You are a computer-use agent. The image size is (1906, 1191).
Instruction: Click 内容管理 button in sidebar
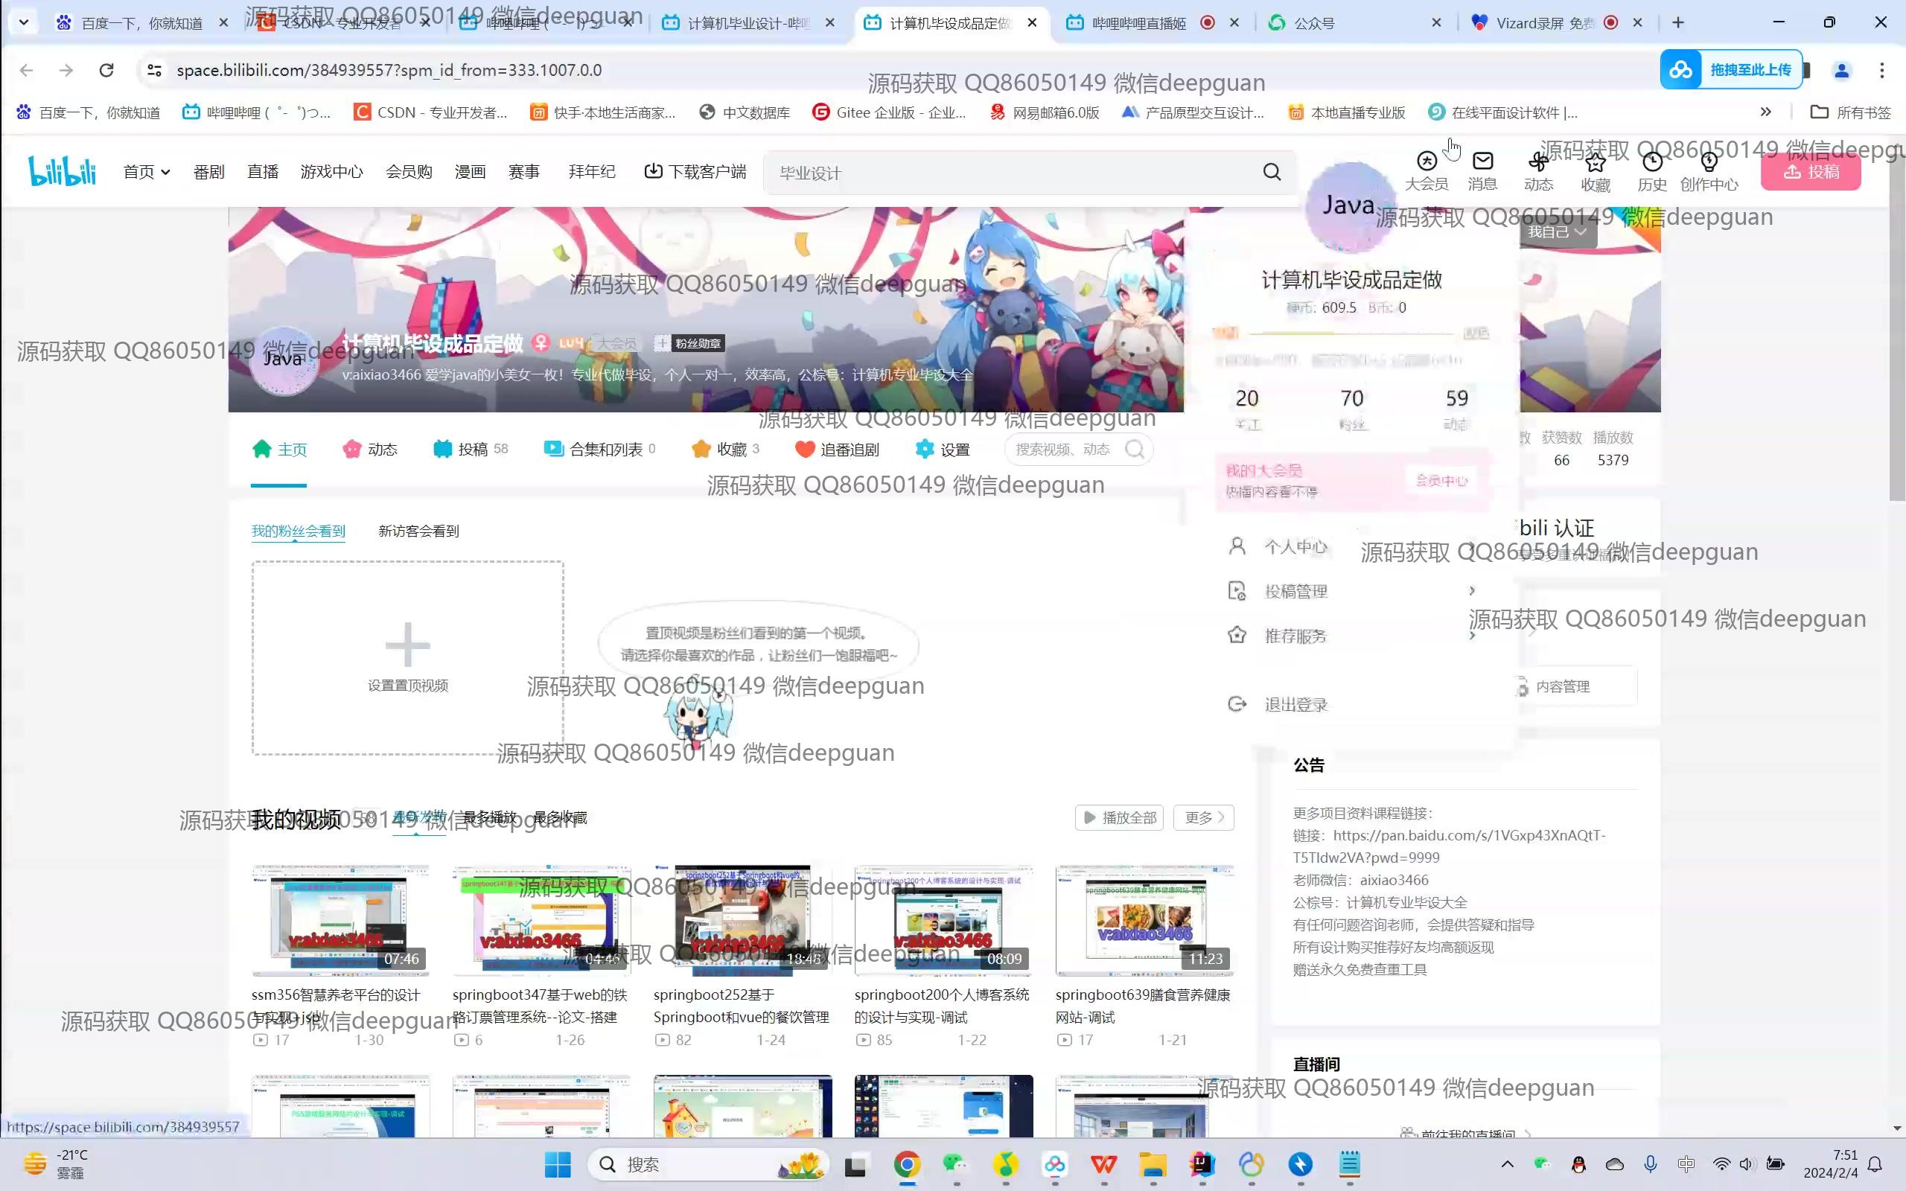[1564, 687]
